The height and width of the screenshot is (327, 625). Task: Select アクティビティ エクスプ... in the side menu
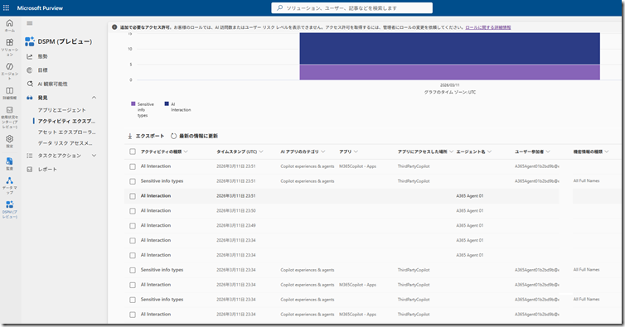[66, 121]
